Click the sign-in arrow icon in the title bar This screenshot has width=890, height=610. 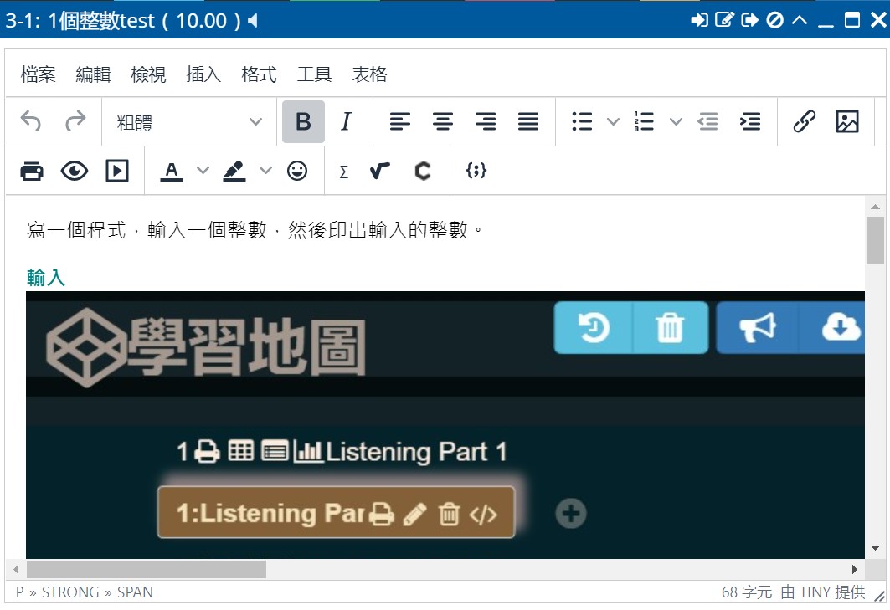700,20
